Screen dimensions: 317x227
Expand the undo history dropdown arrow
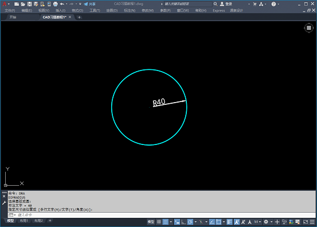tap(66, 4)
